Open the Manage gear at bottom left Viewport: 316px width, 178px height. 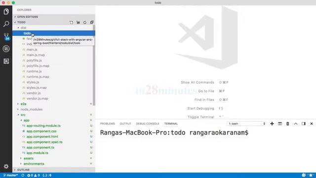coord(6,166)
